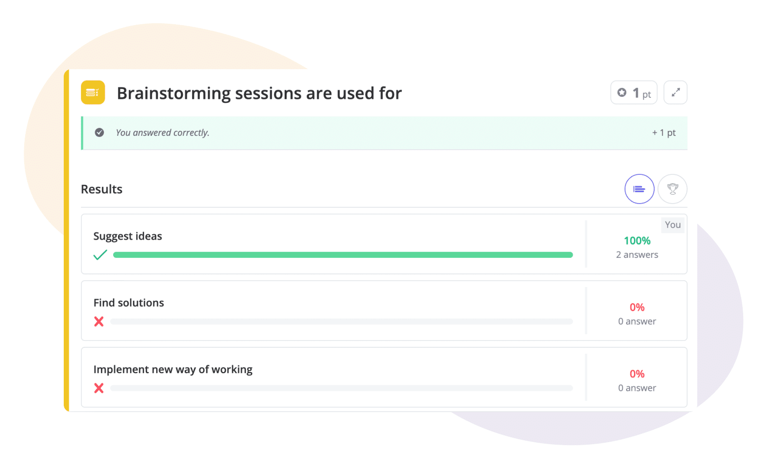The image size is (761, 457).
Task: Click the green Suggest ideas progress bar
Action: tap(342, 255)
